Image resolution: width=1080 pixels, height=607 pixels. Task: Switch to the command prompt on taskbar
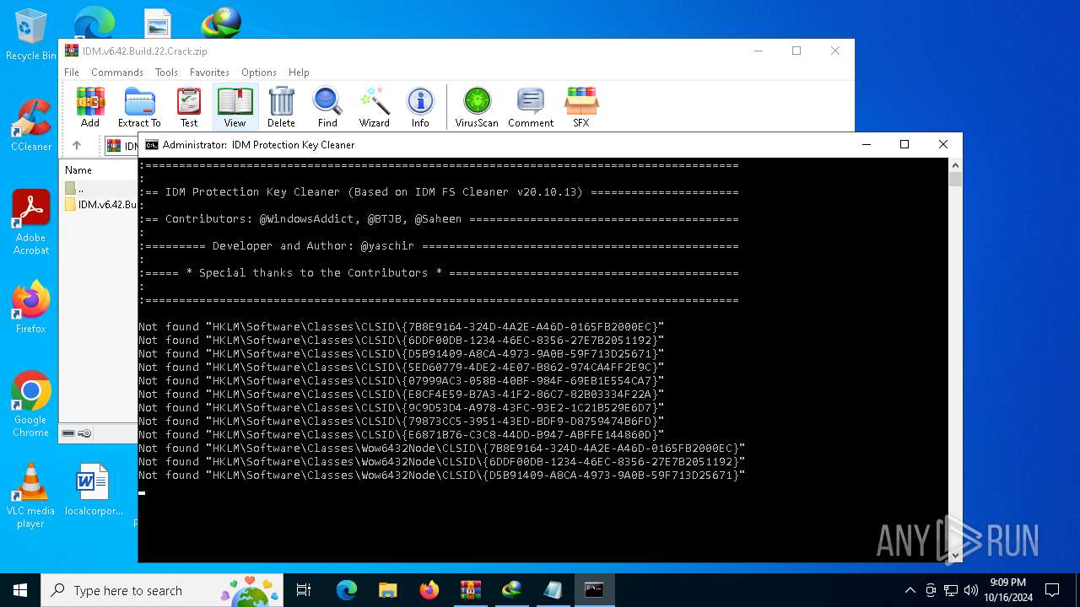coord(594,590)
